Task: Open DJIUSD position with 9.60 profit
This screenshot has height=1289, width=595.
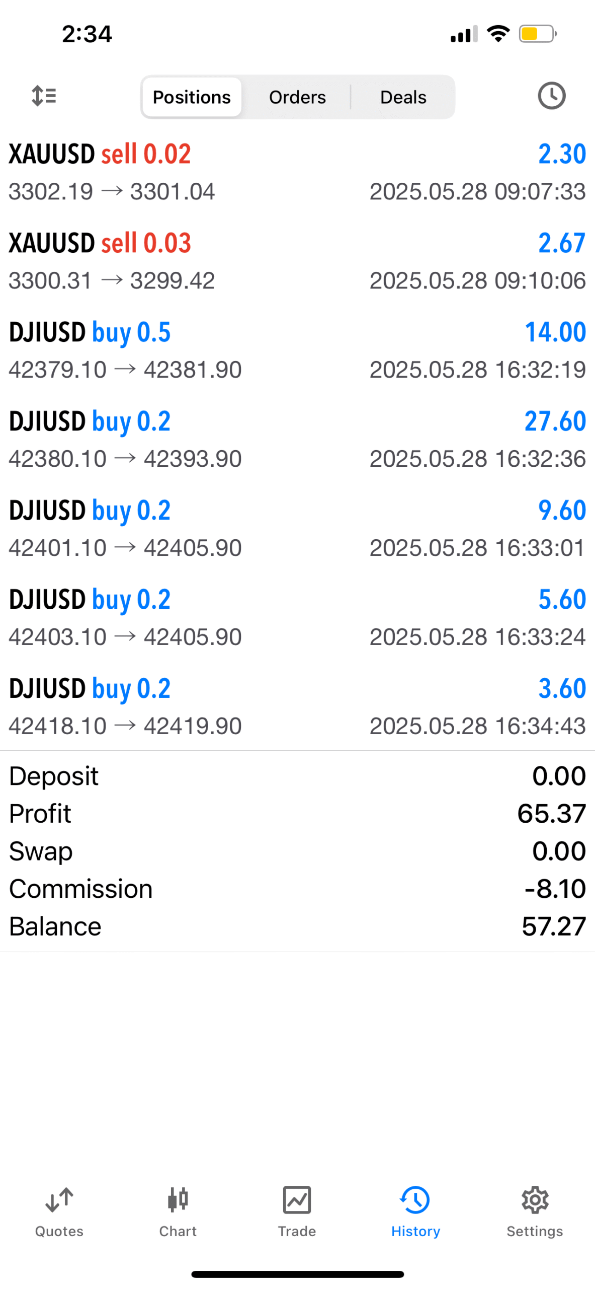Action: 297,529
